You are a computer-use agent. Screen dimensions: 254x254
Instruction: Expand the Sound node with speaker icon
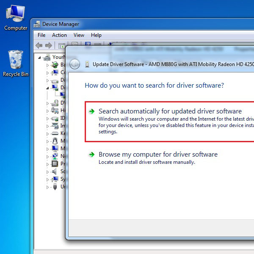tap(47, 172)
